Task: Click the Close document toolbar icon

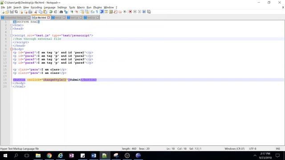Action: coord(21,12)
